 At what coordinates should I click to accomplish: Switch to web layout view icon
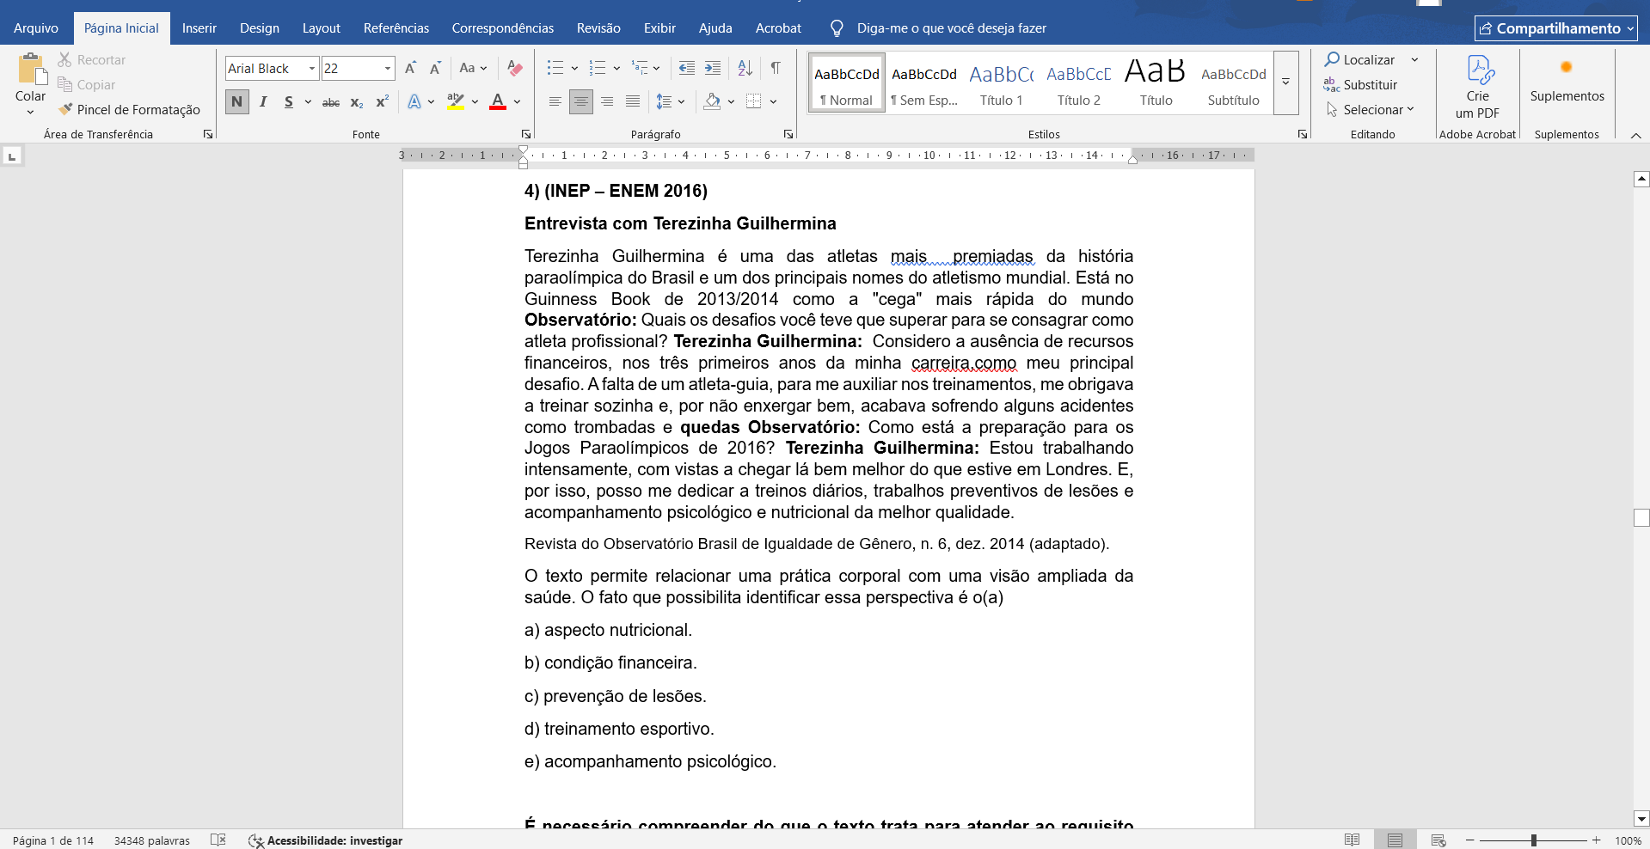pos(1438,840)
